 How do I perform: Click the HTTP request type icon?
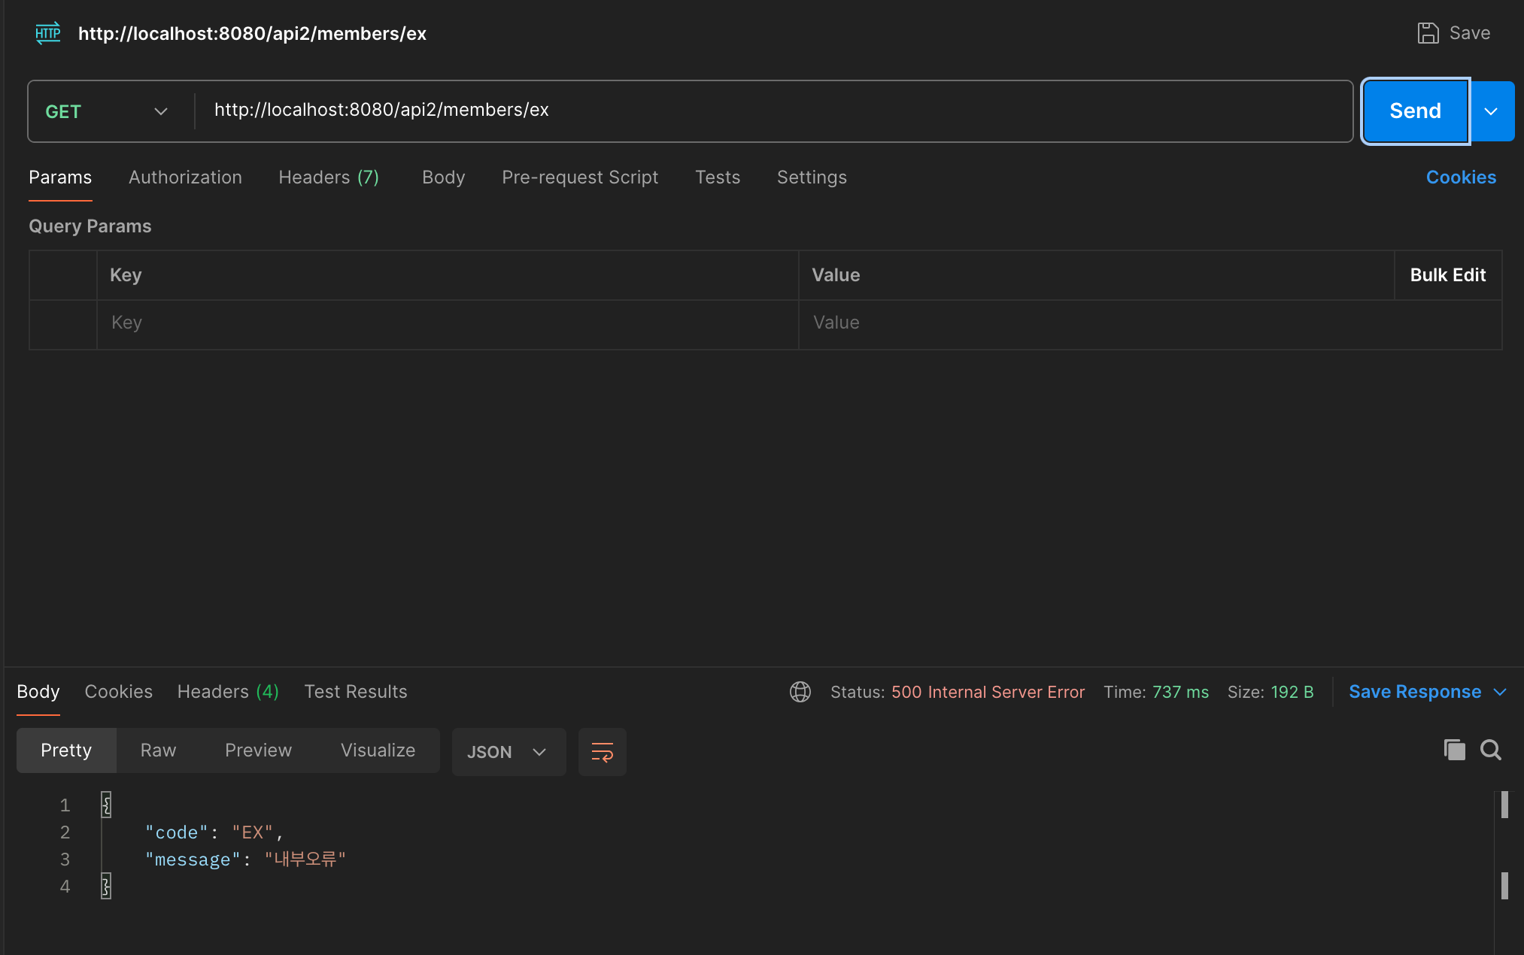(48, 33)
